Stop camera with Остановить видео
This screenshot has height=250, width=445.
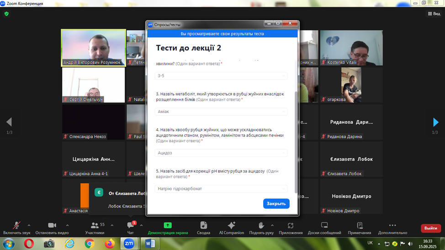(52, 228)
